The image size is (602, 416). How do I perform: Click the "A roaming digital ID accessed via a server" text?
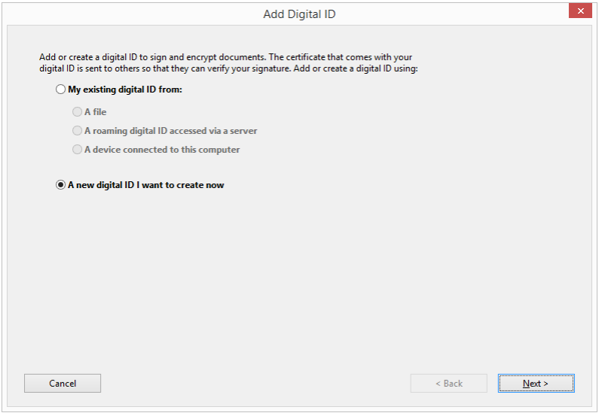pyautogui.click(x=171, y=131)
